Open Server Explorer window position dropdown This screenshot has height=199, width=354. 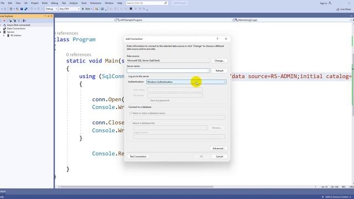coord(45,16)
